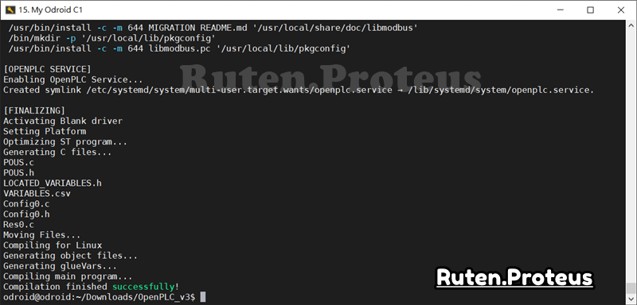Click the terminal app icon in title bar
This screenshot has height=305, width=637.
click(x=10, y=10)
